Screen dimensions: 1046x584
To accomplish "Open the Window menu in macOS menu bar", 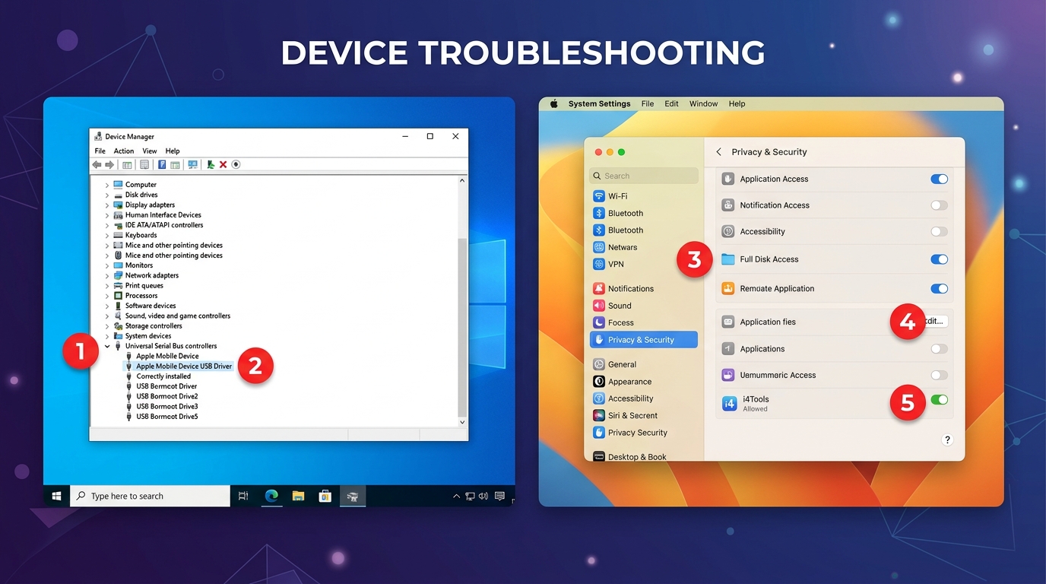I will click(703, 103).
